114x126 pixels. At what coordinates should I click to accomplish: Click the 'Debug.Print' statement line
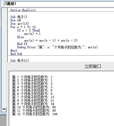click(x=57, y=47)
